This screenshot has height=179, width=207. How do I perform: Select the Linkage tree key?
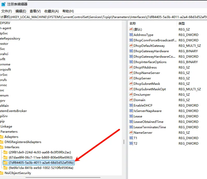[x=6, y=126]
